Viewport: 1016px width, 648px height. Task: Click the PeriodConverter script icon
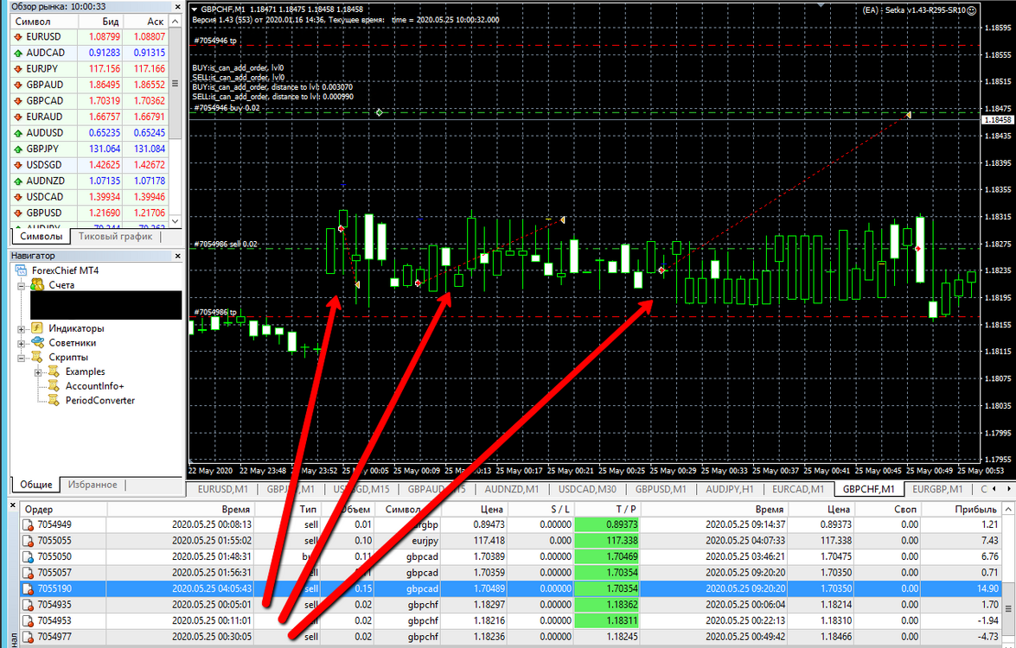(54, 400)
